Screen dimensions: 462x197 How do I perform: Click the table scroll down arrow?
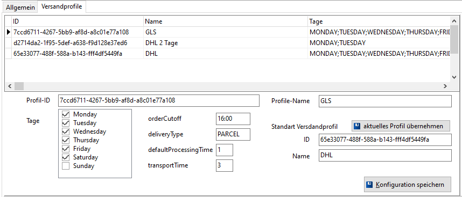(x=454, y=77)
